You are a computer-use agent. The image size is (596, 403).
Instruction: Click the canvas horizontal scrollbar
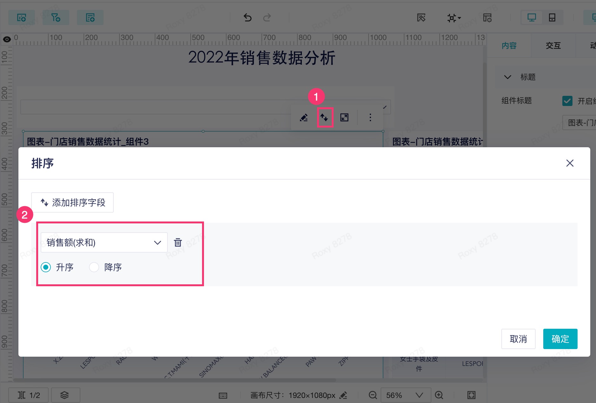pos(174,380)
